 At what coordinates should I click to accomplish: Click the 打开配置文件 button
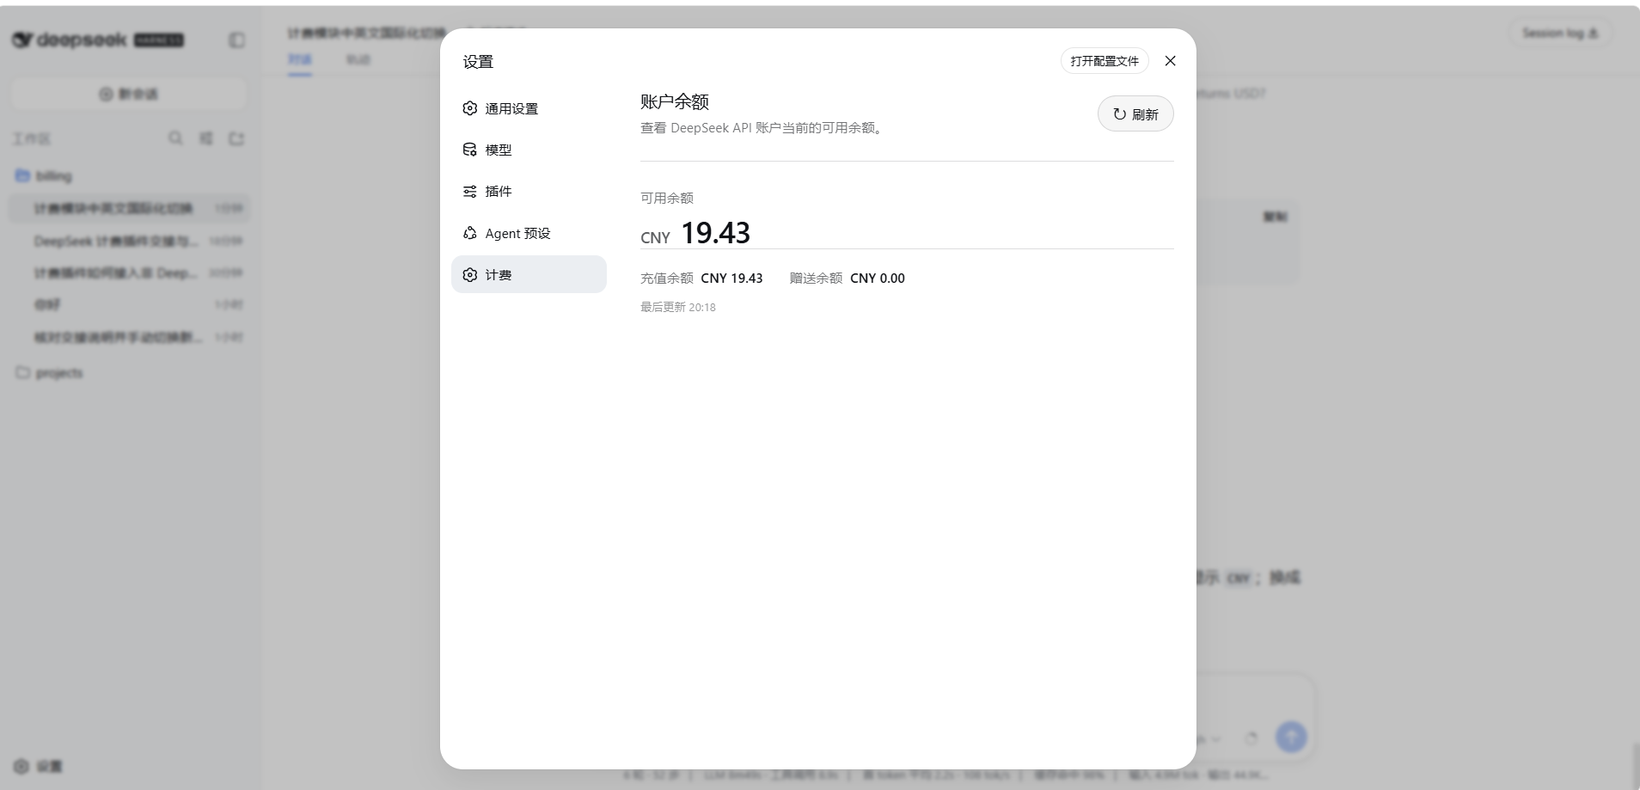[1105, 61]
